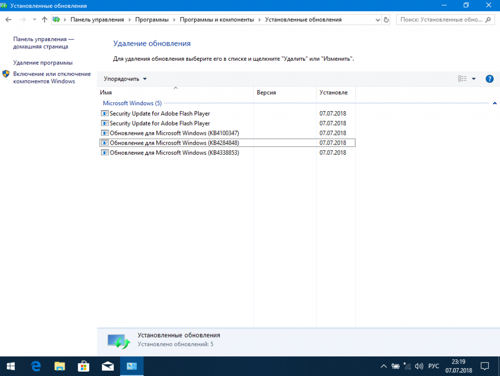Click the Control Panel taskbar button
The width and height of the screenshot is (500, 376).
(132, 367)
